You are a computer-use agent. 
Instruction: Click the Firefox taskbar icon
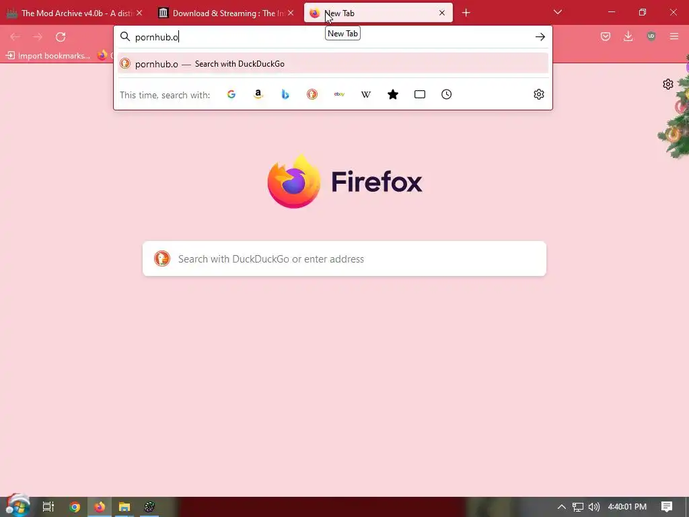[100, 507]
